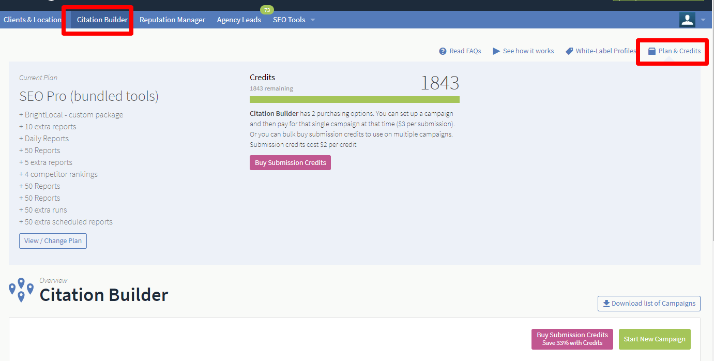Click the Read FAQs question icon
Screen dimensions: 714x361
(443, 51)
